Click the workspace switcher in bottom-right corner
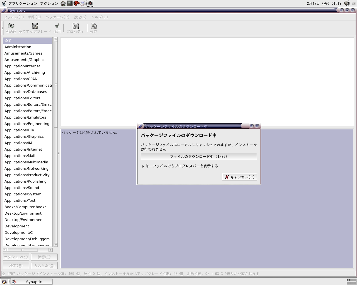 tap(351, 281)
